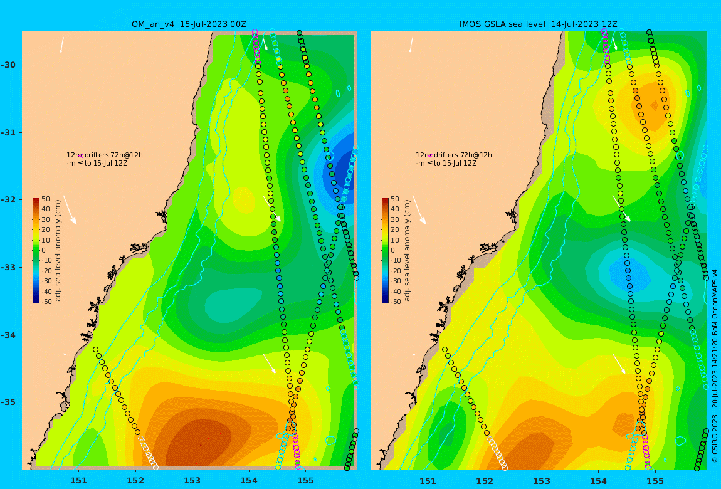Click top 50 label on OM_an_v4 colorbar

[x=46, y=199]
